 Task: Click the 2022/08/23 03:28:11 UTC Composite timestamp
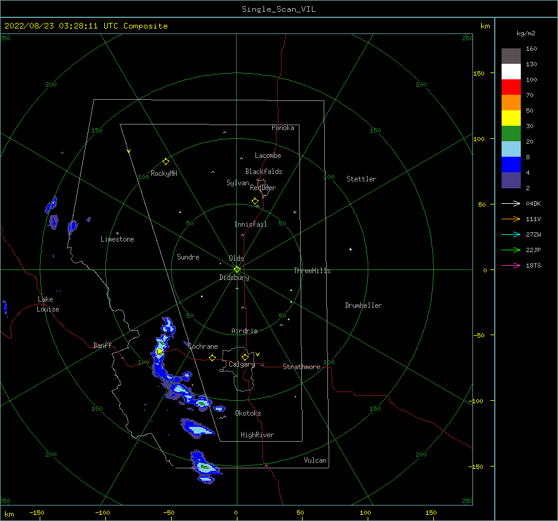[86, 26]
